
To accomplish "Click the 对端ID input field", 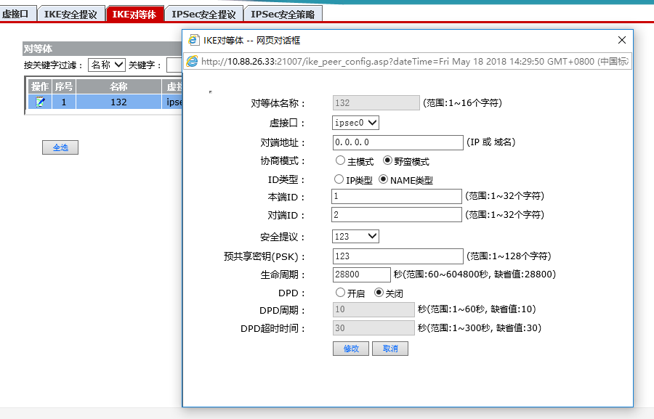I will 397,215.
